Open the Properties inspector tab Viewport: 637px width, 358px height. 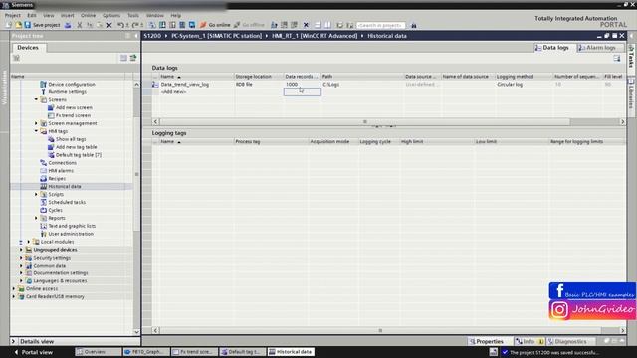coord(486,342)
